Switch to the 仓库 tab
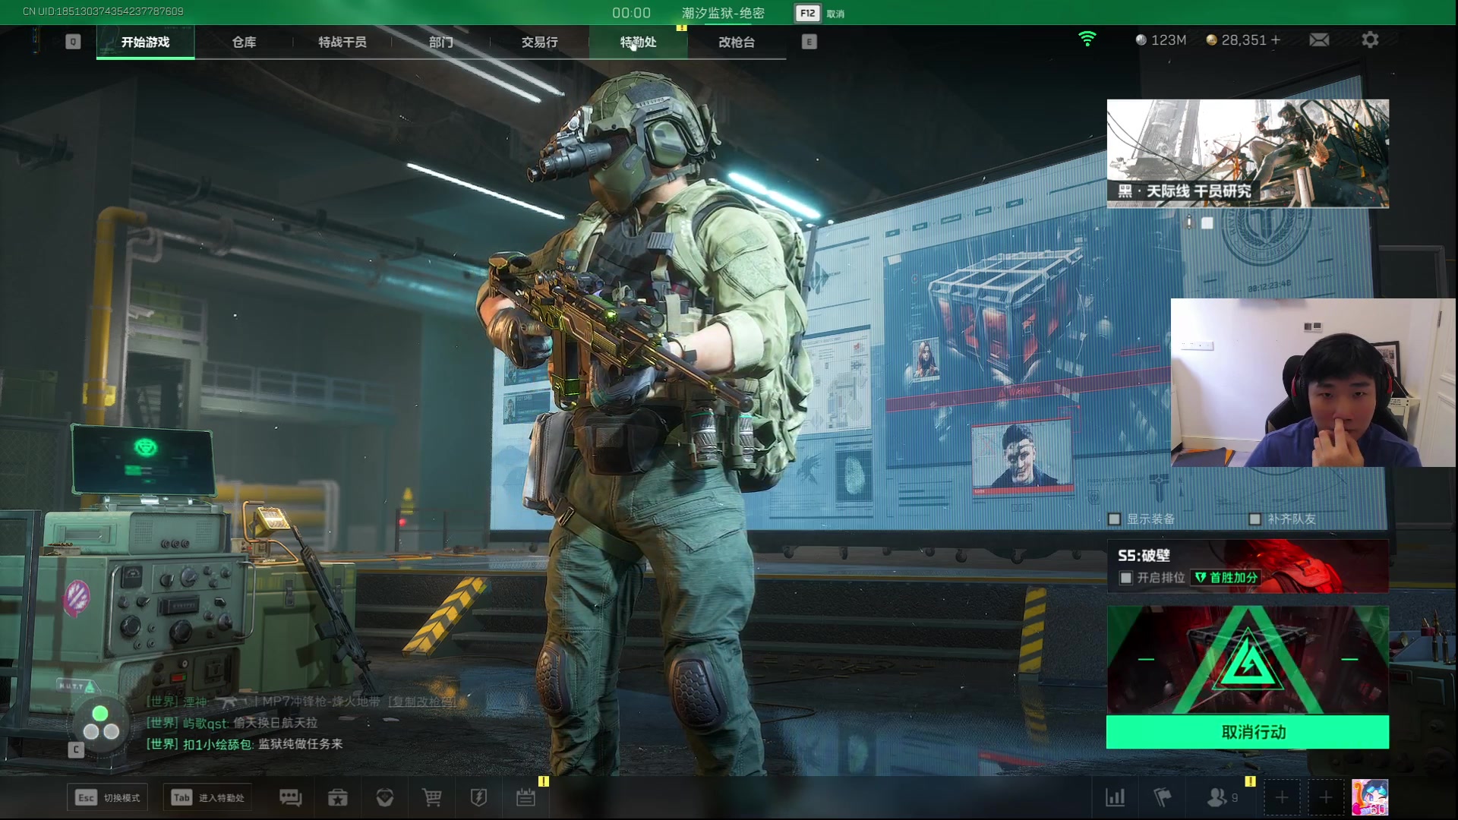1458x820 pixels. [x=244, y=42]
